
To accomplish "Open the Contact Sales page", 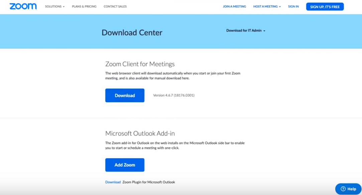I will (115, 7).
